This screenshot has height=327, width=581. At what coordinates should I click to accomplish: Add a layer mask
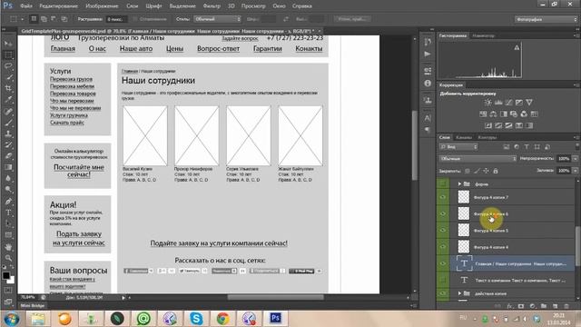[x=521, y=306]
